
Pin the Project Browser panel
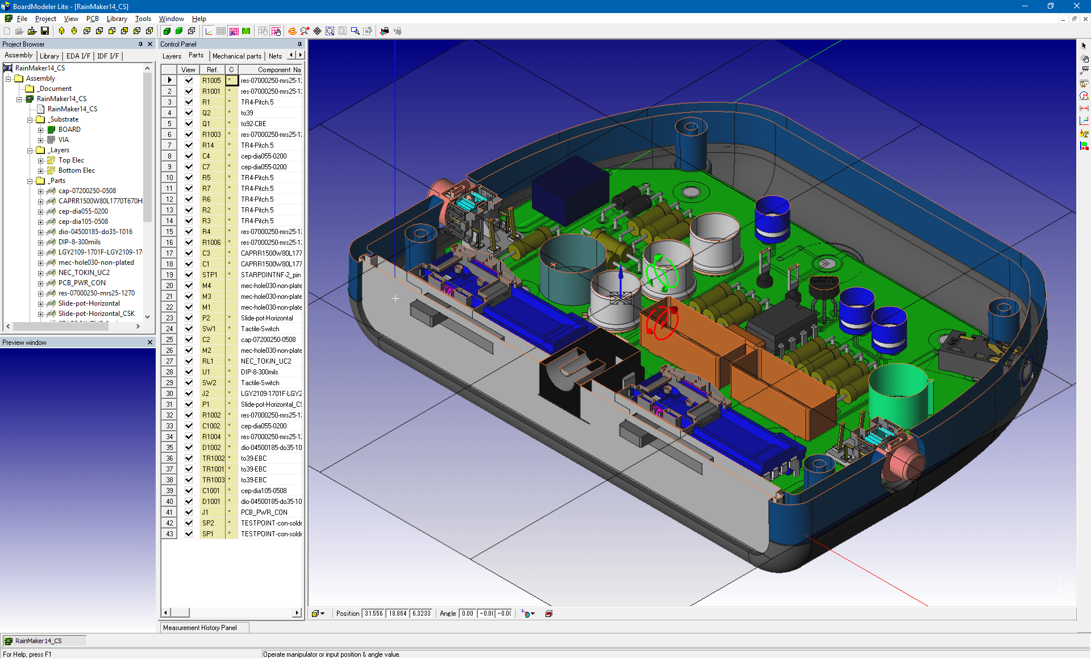pos(140,44)
